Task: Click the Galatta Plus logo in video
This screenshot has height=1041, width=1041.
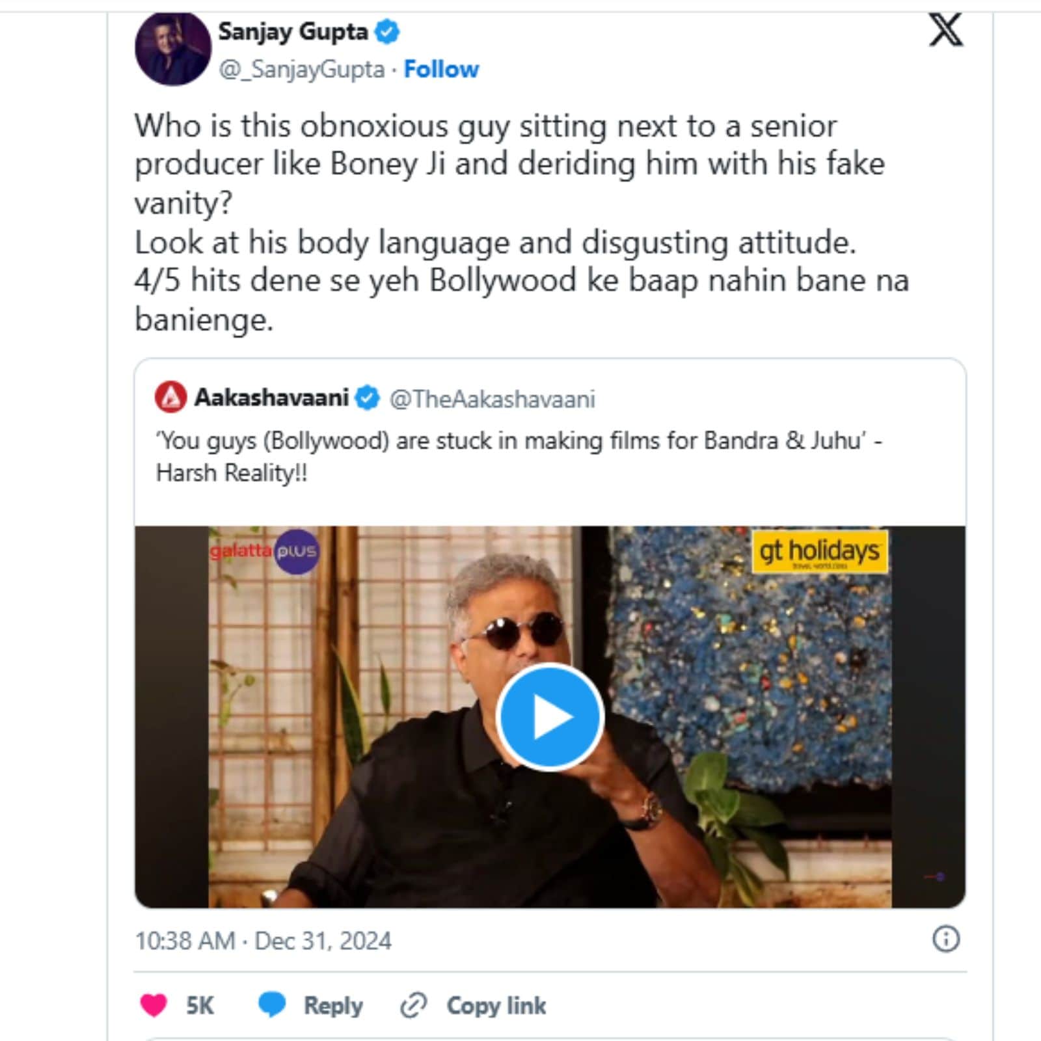Action: tap(264, 552)
